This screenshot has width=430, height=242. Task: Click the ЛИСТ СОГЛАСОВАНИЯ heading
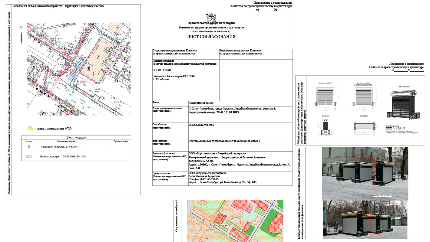[x=211, y=37]
